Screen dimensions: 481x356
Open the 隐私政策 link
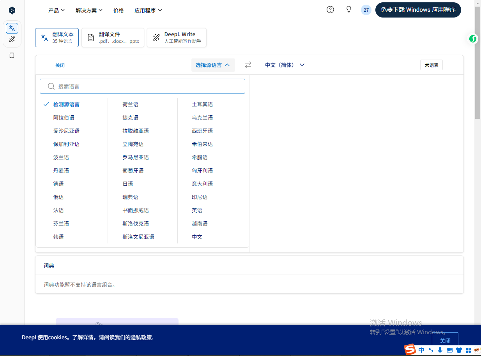coord(141,337)
